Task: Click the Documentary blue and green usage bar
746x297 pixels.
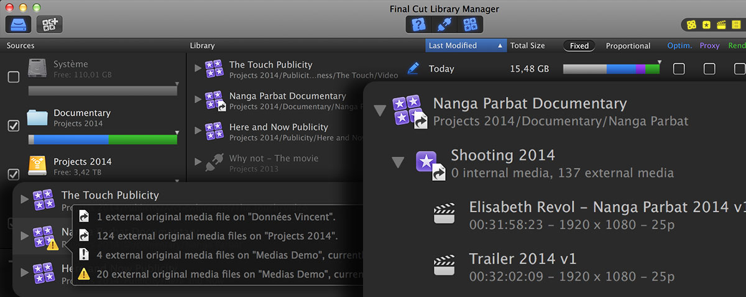Action: coord(103,140)
